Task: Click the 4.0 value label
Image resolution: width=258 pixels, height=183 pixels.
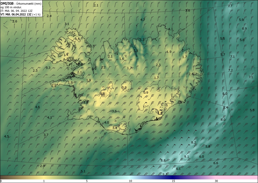Action: 107,122
